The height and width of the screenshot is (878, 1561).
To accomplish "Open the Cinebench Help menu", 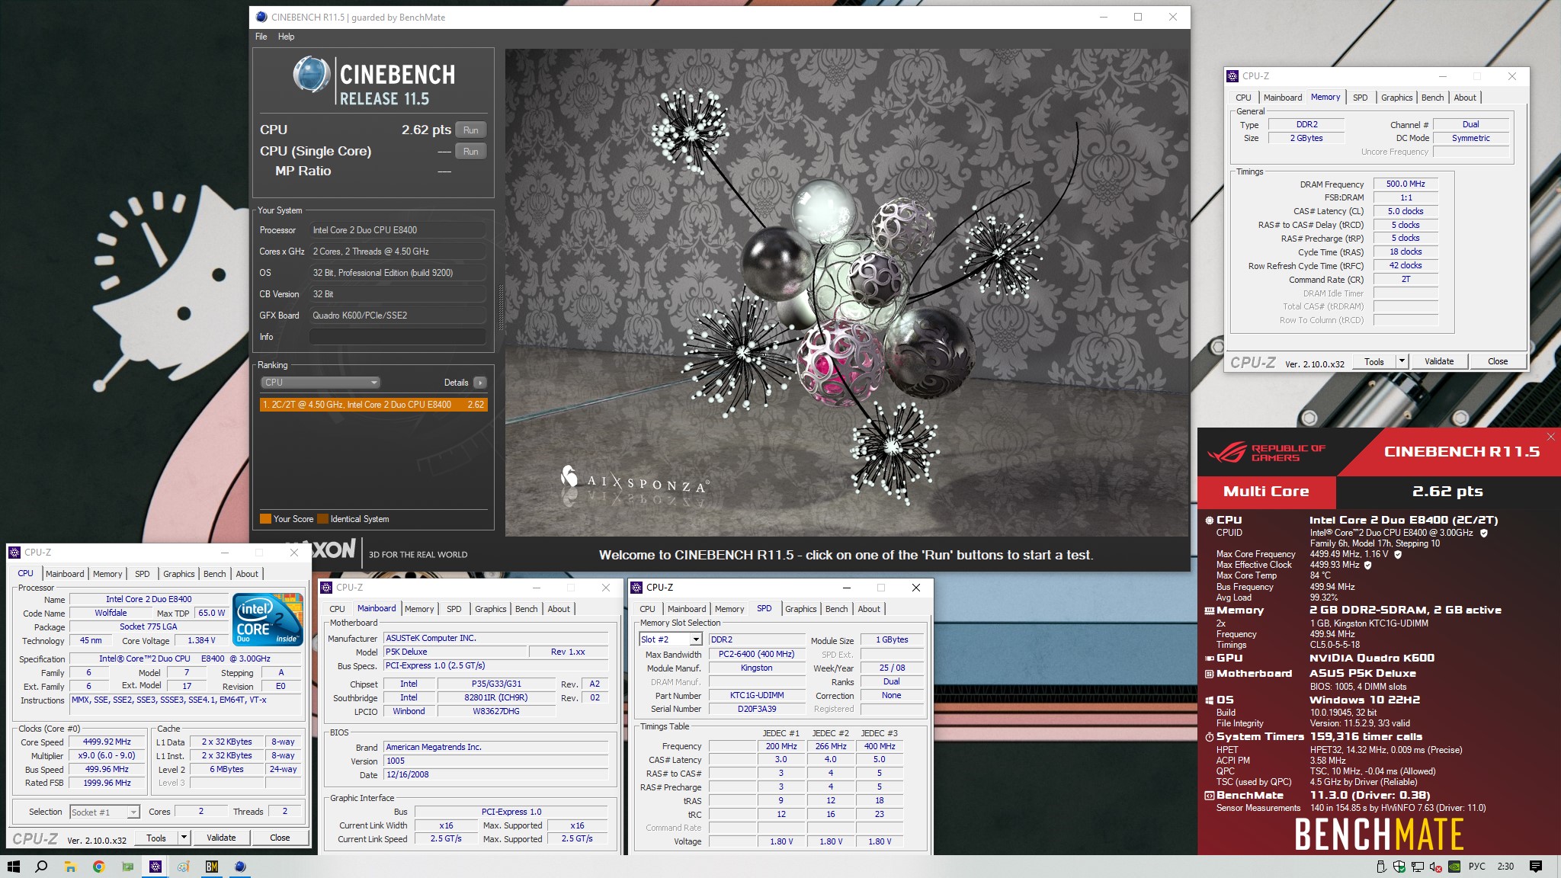I will pyautogui.click(x=286, y=37).
